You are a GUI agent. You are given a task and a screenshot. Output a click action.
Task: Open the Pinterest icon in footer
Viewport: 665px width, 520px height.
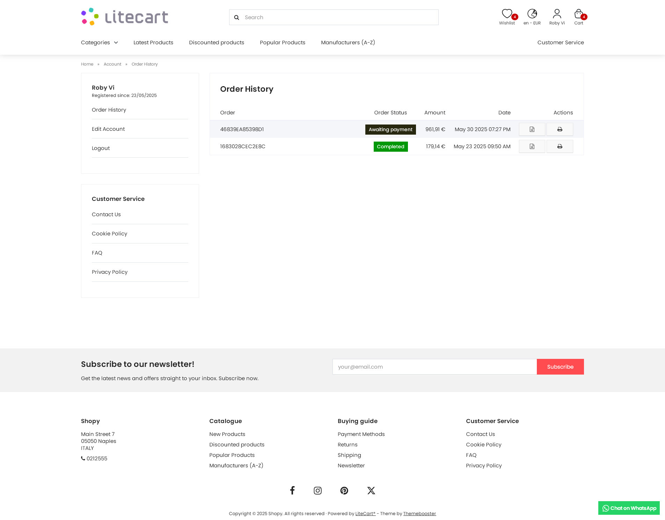click(344, 491)
